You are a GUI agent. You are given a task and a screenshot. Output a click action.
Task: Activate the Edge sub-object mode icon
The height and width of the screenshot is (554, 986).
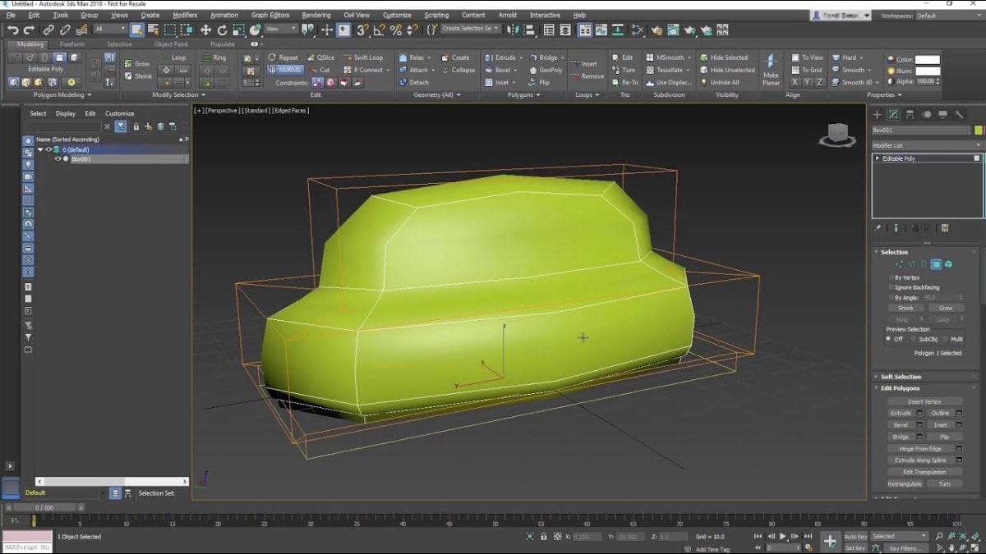click(911, 264)
